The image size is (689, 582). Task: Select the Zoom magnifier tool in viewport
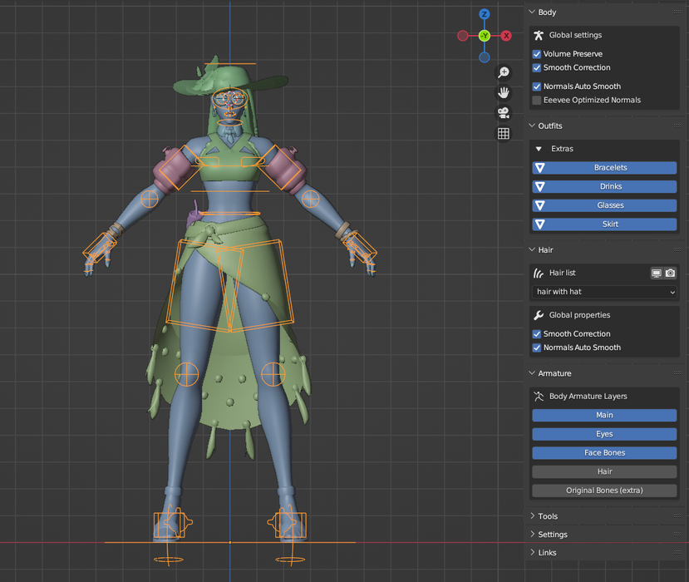tap(503, 72)
